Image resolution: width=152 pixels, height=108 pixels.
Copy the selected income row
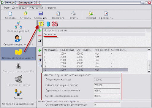40,65
